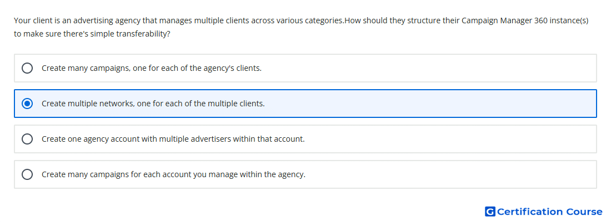This screenshot has height=222, width=611.
Task: Click the selected "Create multiple networks" radio button
Action: coord(27,104)
